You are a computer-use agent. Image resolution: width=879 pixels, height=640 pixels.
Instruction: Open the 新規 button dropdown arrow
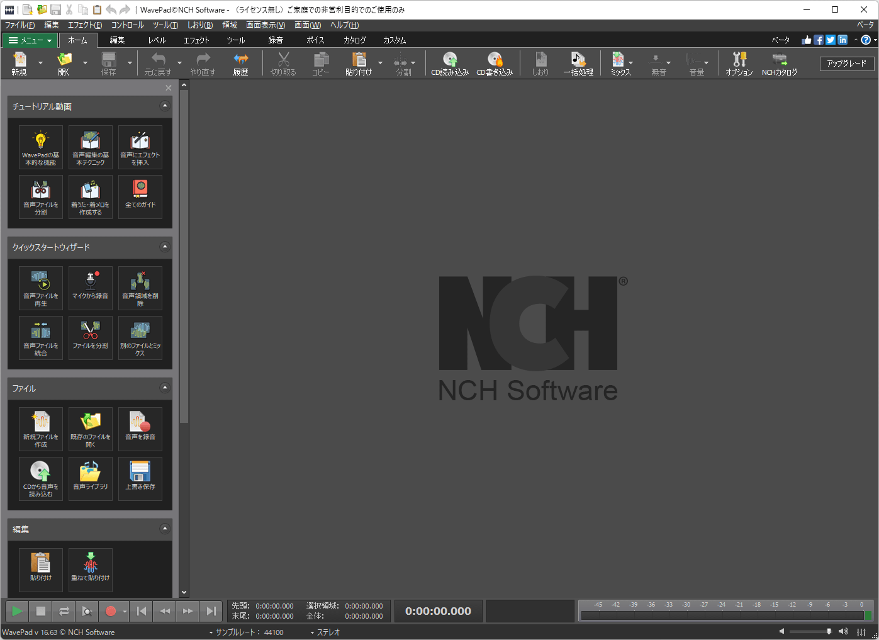coord(41,63)
